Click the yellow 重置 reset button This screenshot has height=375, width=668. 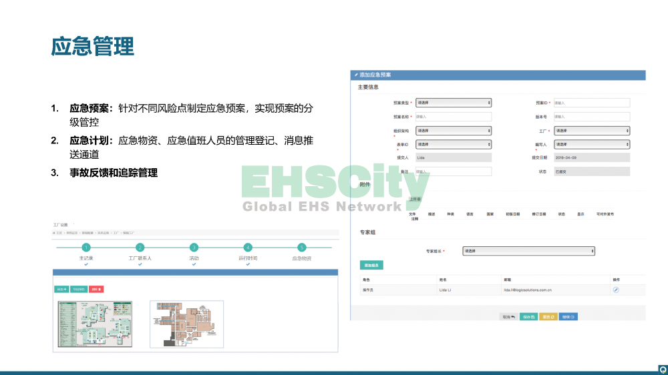click(x=548, y=316)
